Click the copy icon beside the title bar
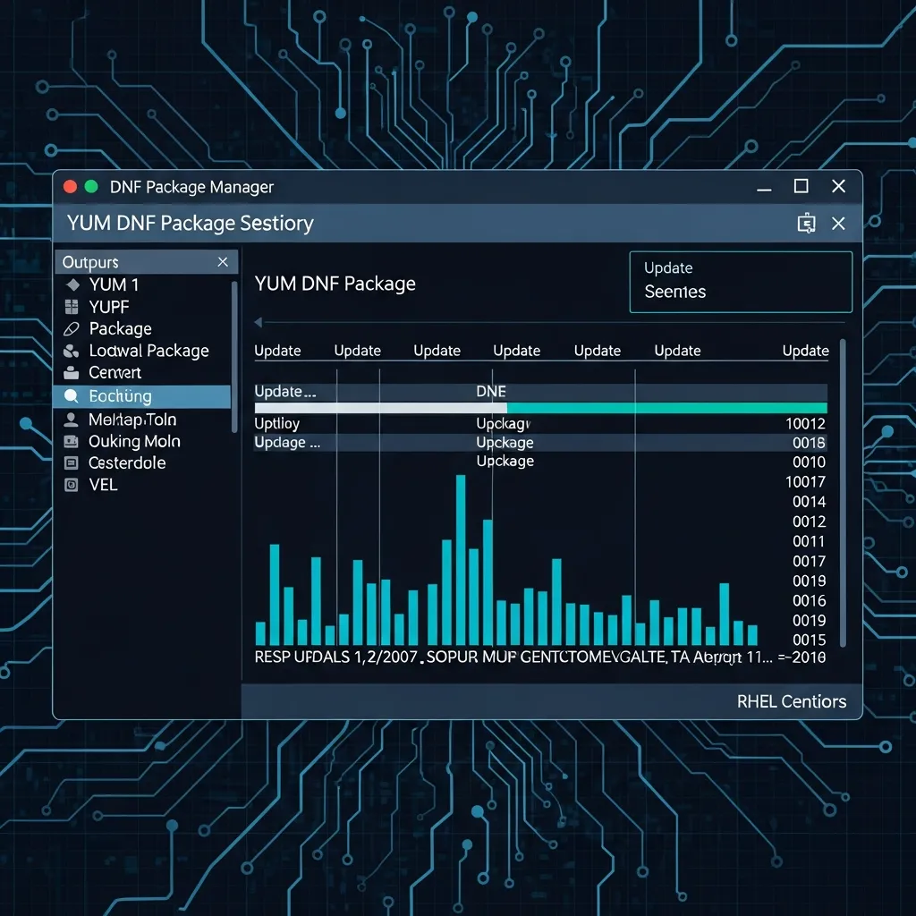Image resolution: width=916 pixels, height=916 pixels. click(807, 223)
